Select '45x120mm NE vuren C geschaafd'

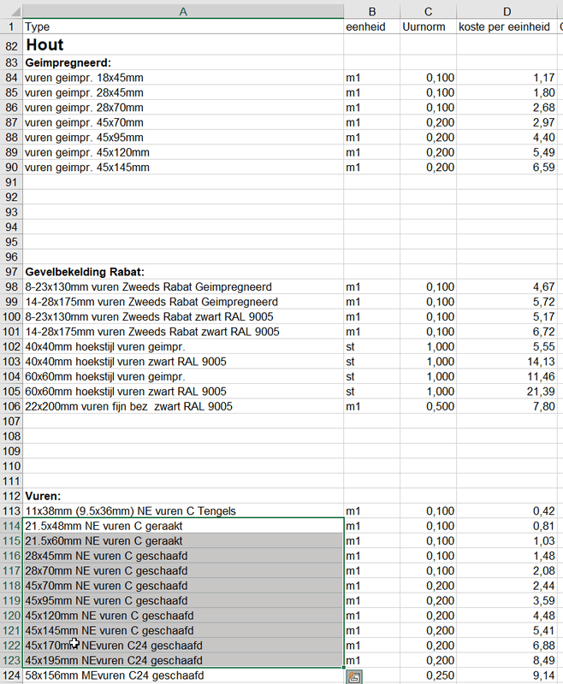pyautogui.click(x=183, y=616)
